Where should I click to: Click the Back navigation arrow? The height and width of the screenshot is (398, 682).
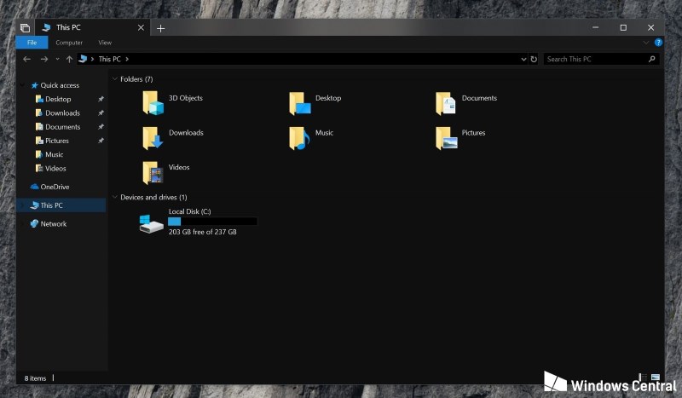point(27,60)
